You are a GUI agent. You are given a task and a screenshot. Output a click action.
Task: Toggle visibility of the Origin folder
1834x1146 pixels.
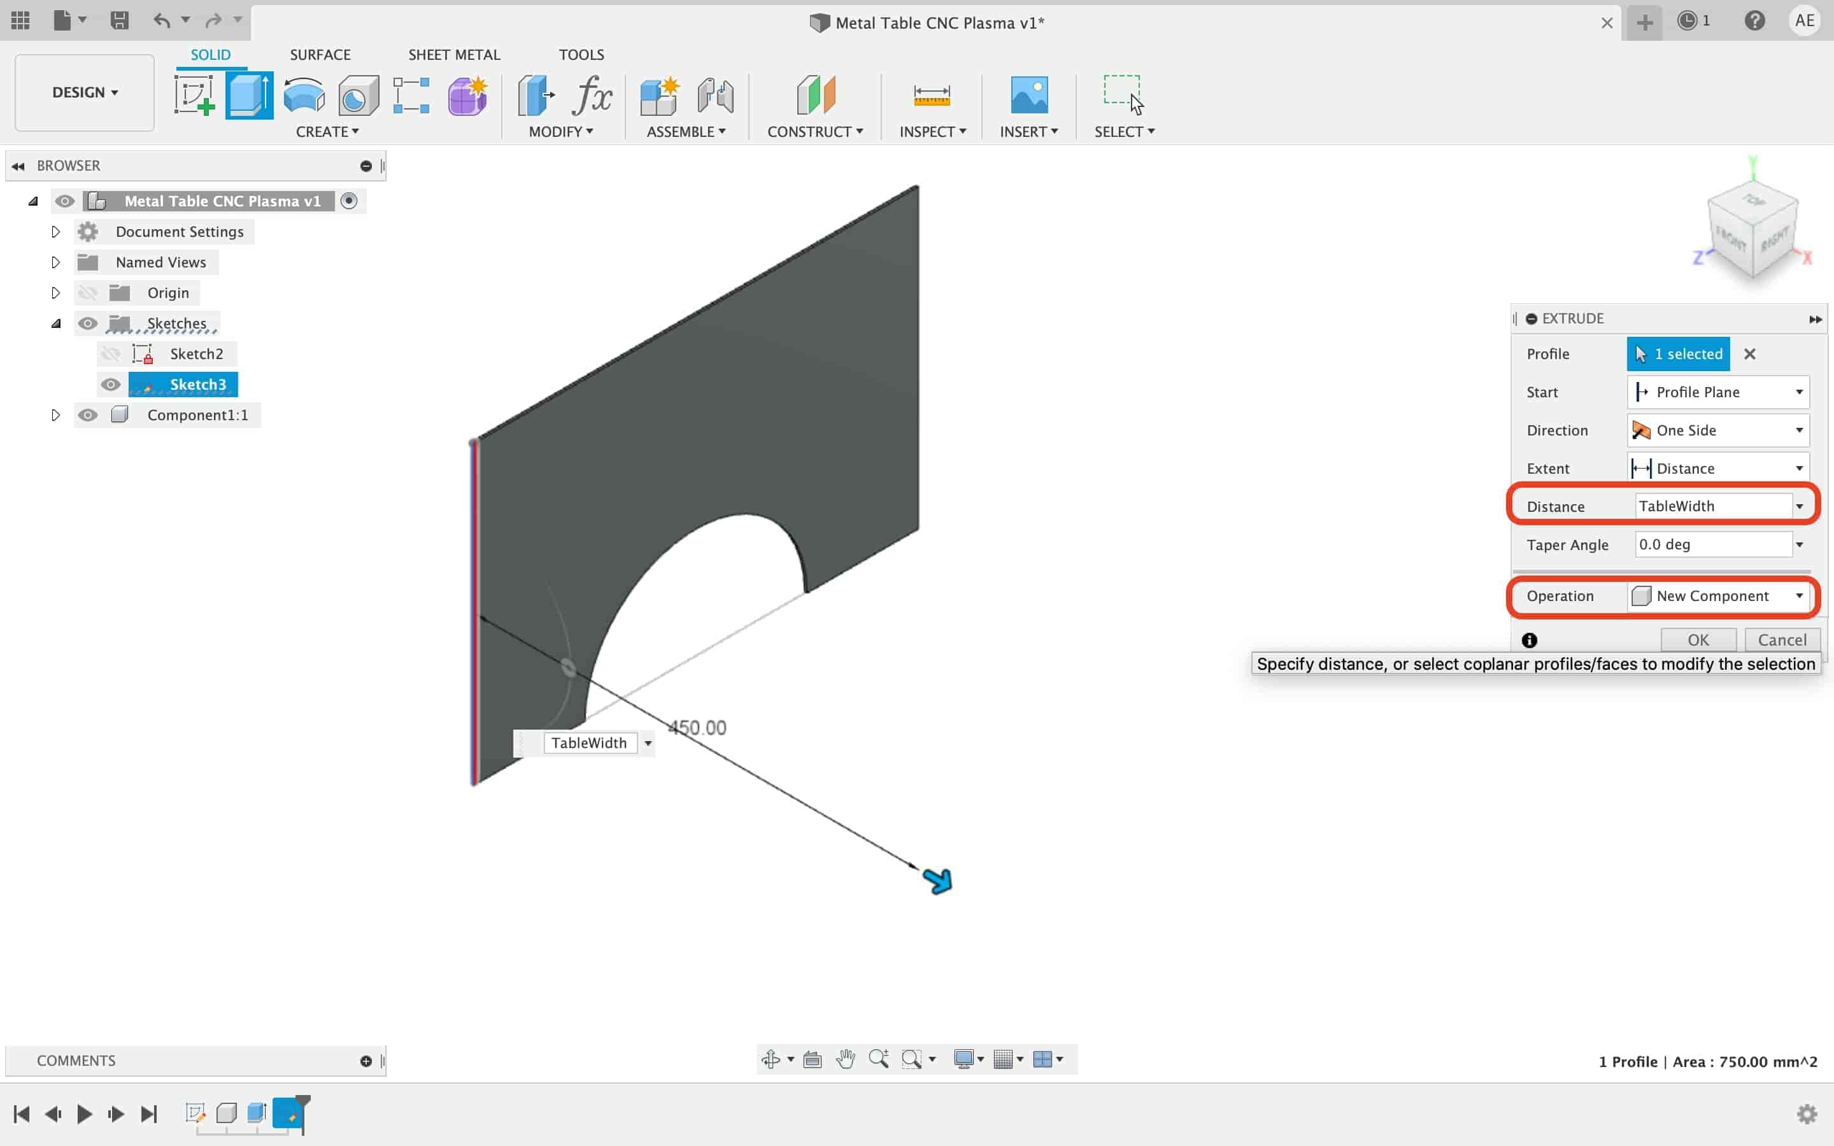[x=88, y=293]
